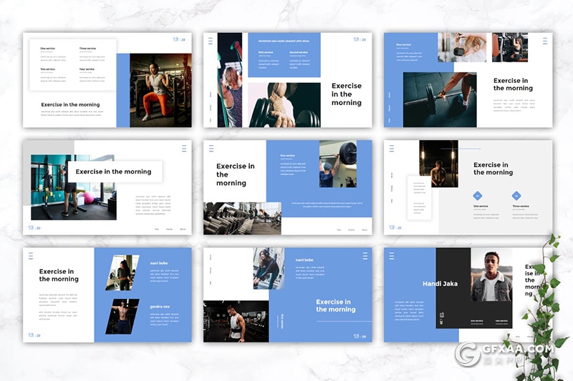Click the hamburger menu icon on the top-middle slide
The width and height of the screenshot is (573, 381).
[210, 41]
